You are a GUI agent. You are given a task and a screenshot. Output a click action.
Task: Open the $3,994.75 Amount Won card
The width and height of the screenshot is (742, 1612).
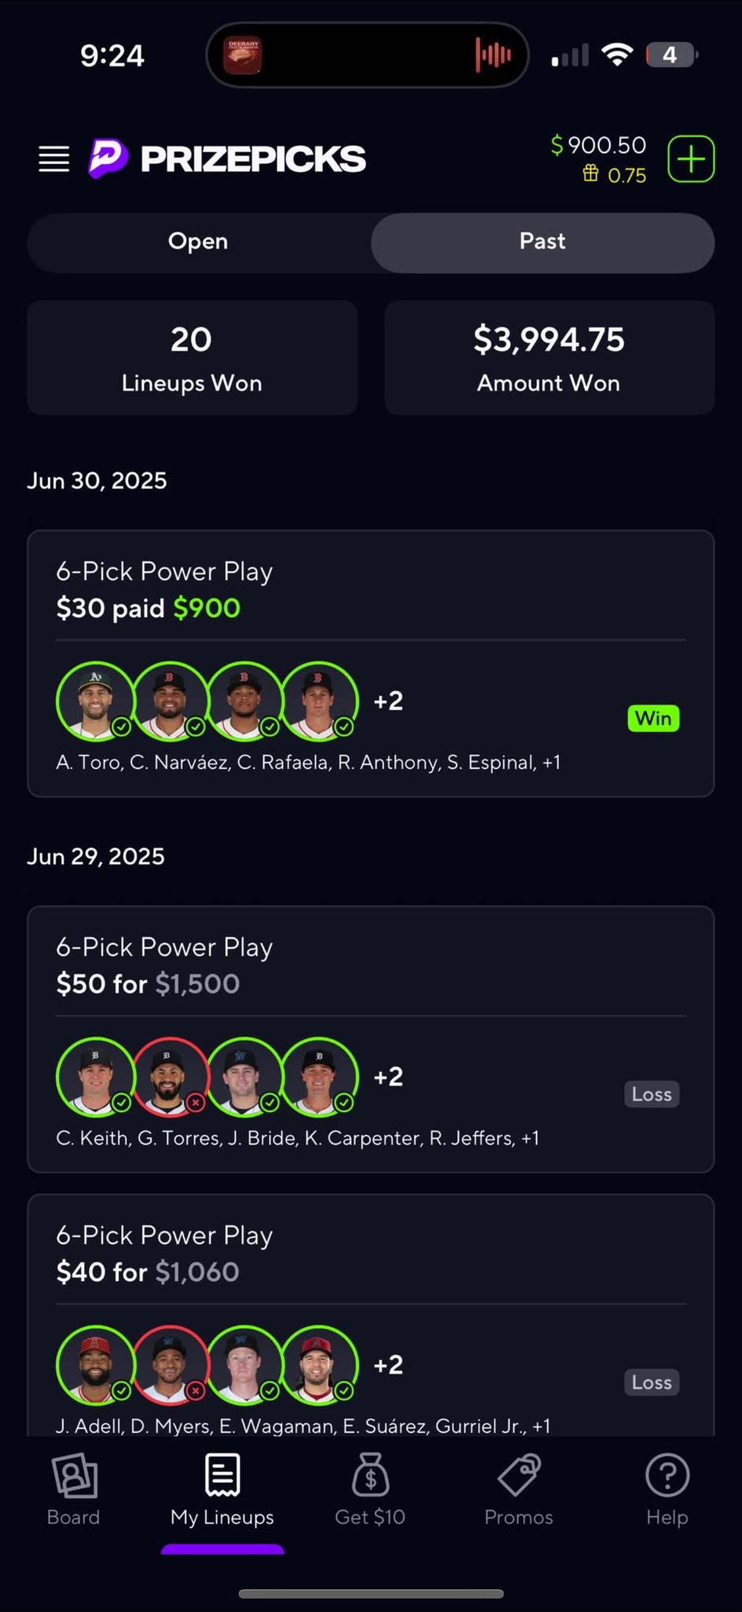pos(549,357)
